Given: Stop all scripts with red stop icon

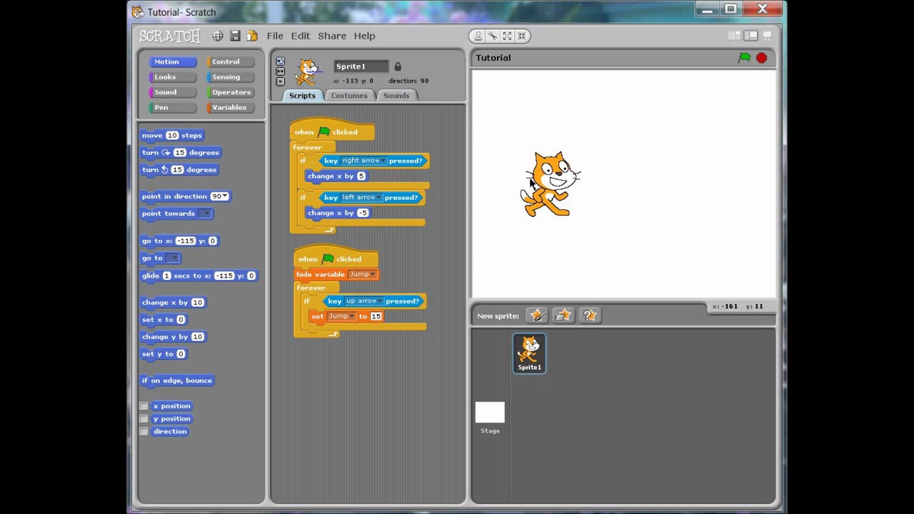Looking at the screenshot, I should point(762,58).
